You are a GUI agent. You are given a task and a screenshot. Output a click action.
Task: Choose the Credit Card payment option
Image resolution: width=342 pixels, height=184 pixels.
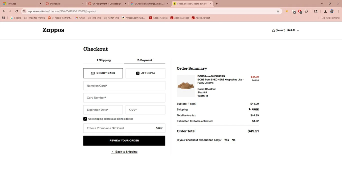[x=103, y=73]
